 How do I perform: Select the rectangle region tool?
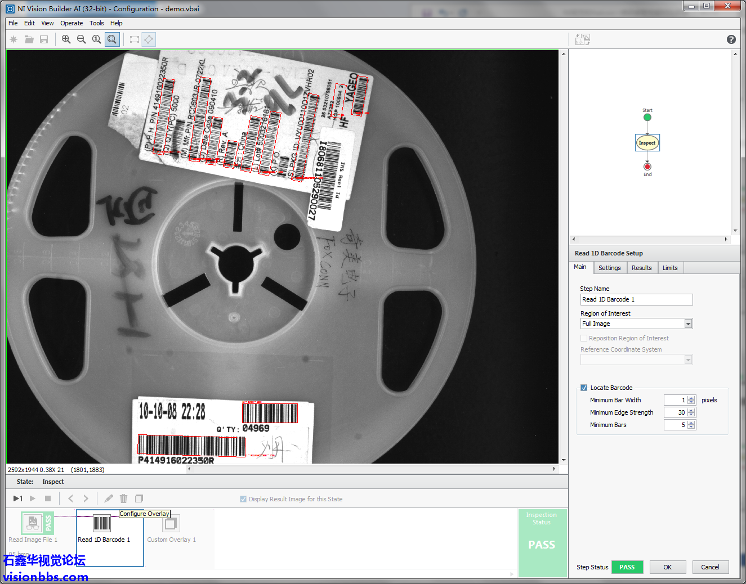(134, 39)
